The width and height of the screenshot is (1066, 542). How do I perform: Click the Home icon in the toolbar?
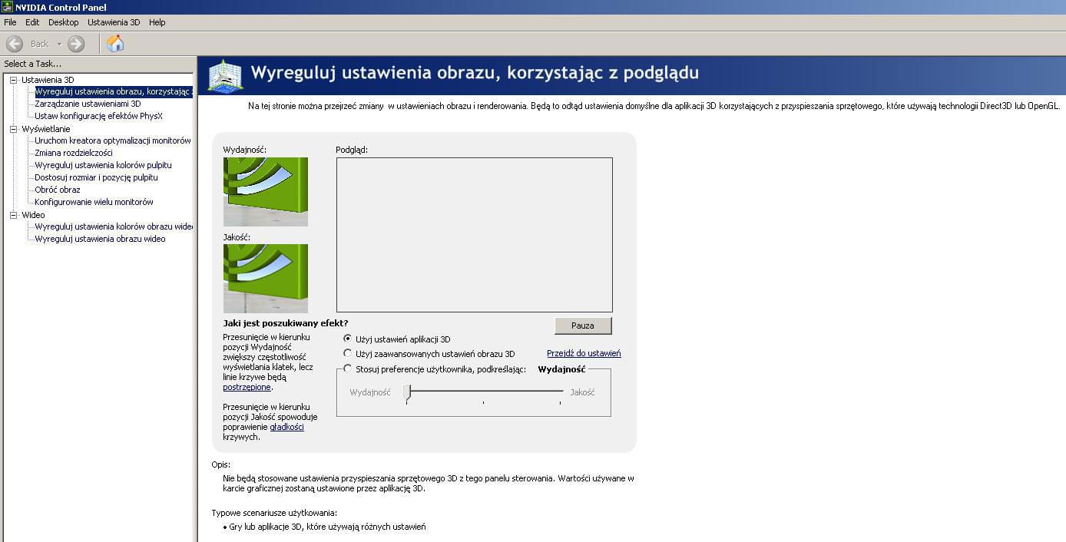(115, 44)
